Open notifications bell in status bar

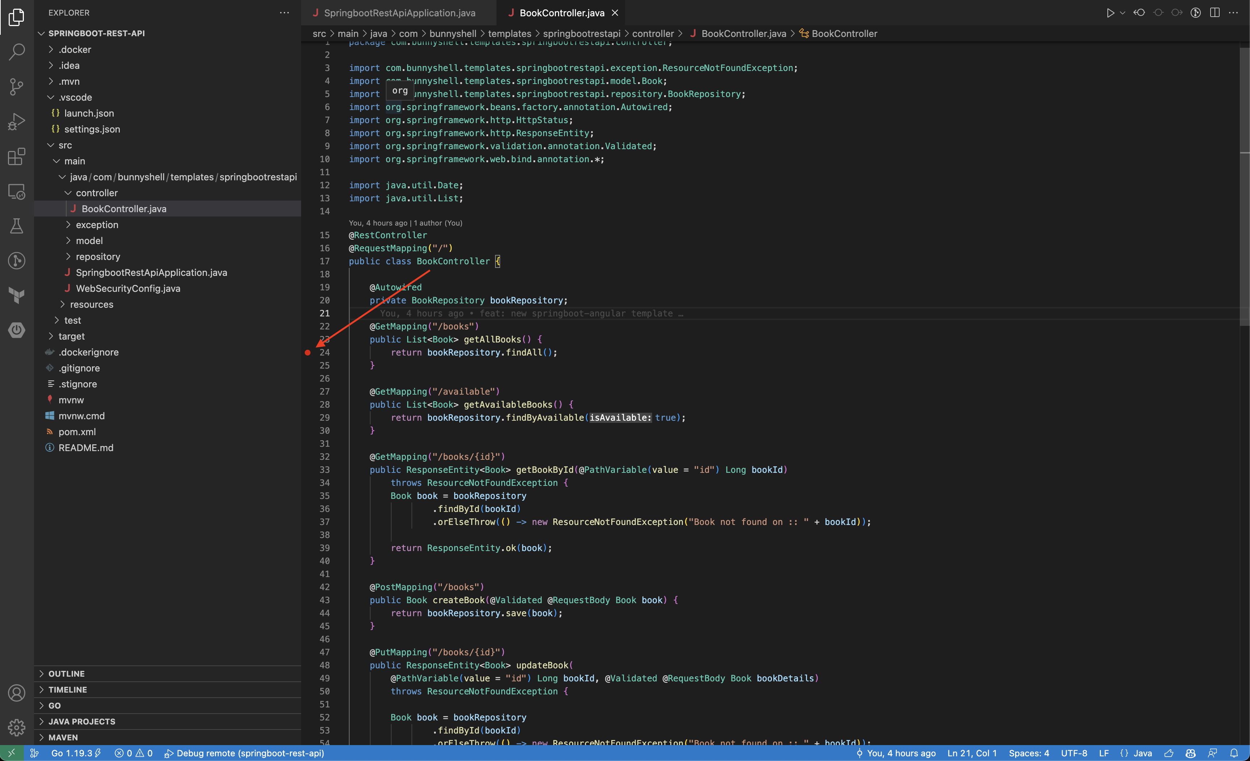click(1234, 753)
